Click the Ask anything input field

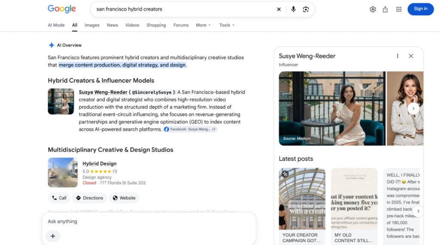149,221
